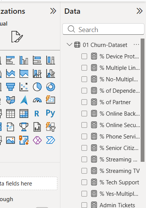Add the new Card visual with lightning bolt
Viewport: 146px width, 208px height.
(50, 100)
